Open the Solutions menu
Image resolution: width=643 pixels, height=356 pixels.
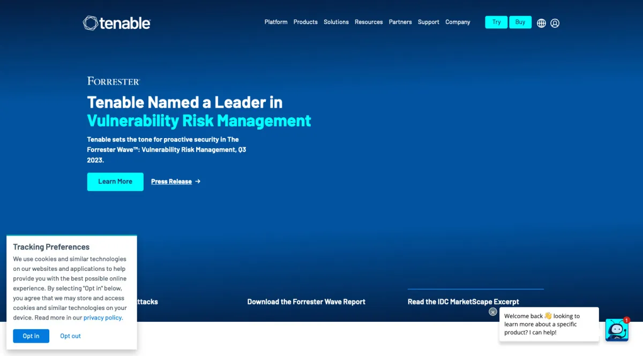[x=336, y=22]
